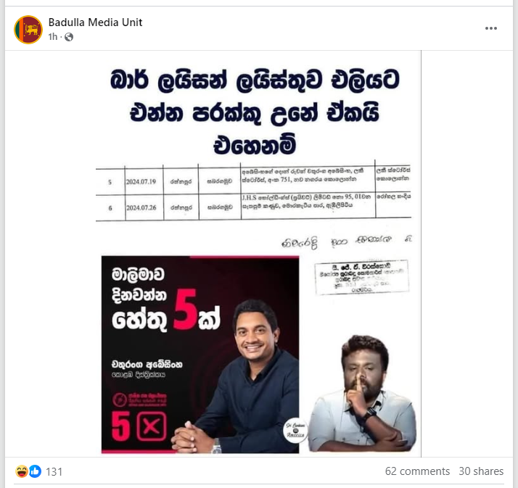The image size is (518, 488).
Task: Click the man holding finger to lips
Action: click(363, 394)
